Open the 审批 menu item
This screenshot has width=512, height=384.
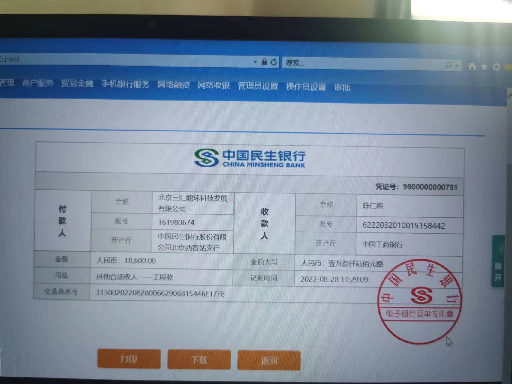point(342,88)
